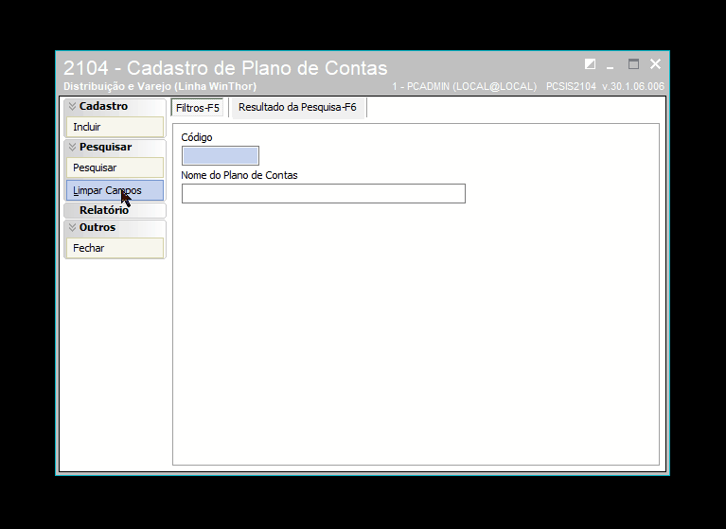The width and height of the screenshot is (726, 529).
Task: Open the Resultado da Pesquisa-F6 tab
Action: 297,107
